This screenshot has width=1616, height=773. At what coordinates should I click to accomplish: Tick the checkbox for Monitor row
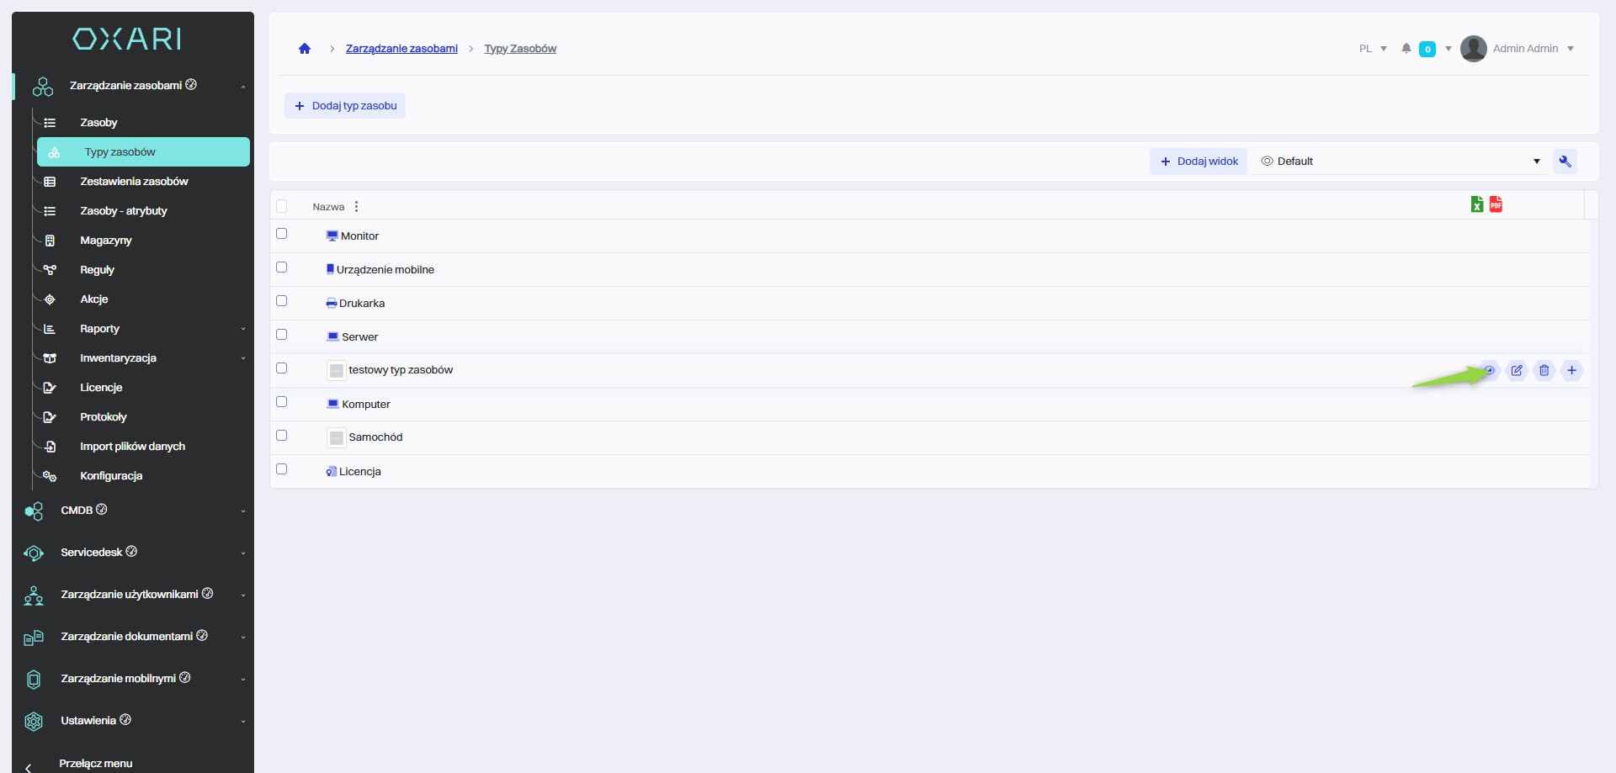coord(282,234)
